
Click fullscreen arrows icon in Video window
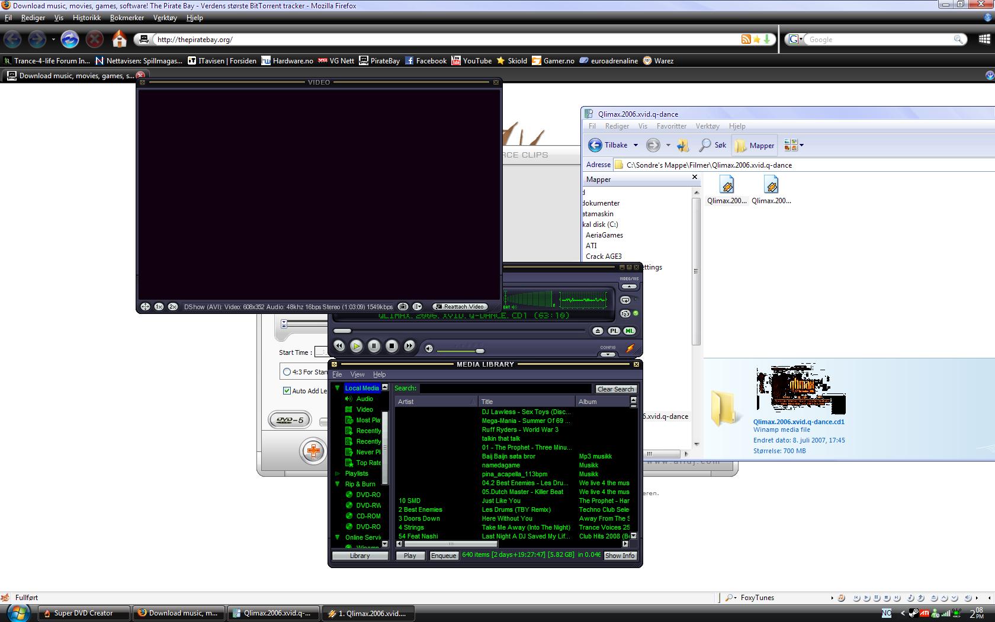click(145, 306)
